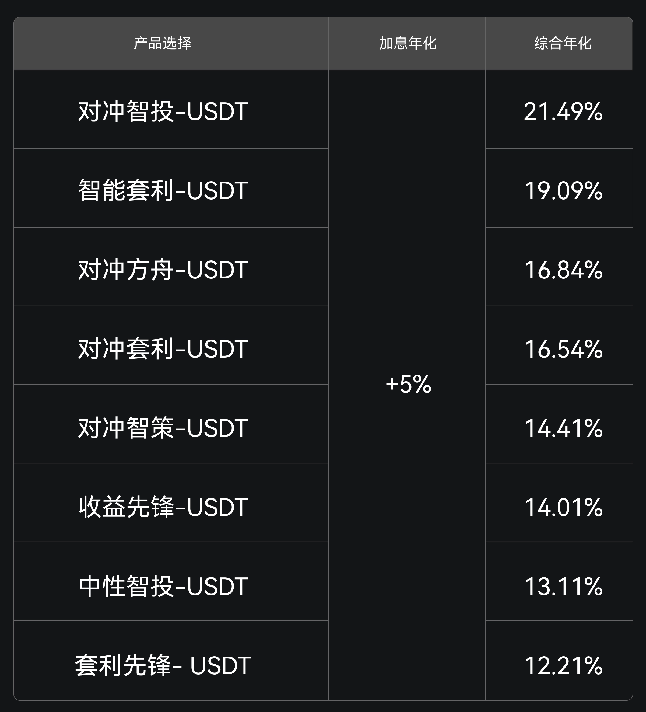Image resolution: width=646 pixels, height=712 pixels.
Task: Select the 智能套利-USDT product
Action: pyautogui.click(x=163, y=190)
